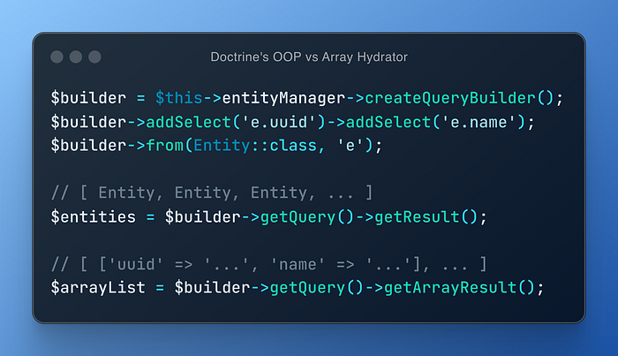Viewport: 618px width, 356px height.
Task: Click the $arrayList variable
Action: pos(98,288)
